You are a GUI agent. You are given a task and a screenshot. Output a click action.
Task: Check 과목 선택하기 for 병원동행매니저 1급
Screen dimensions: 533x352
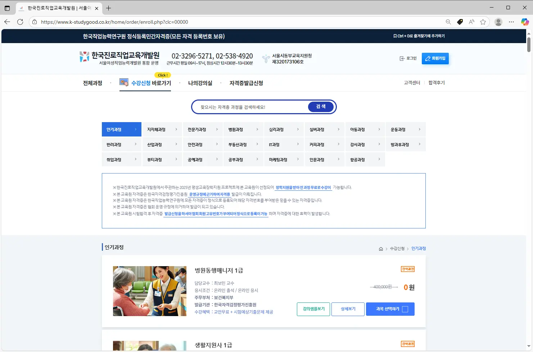pyautogui.click(x=390, y=309)
